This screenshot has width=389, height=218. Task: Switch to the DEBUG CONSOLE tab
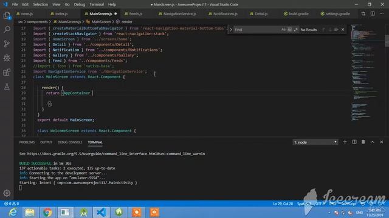tap(70, 142)
